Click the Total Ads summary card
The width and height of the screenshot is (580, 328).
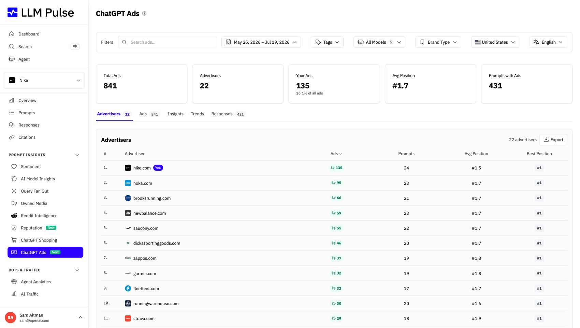pyautogui.click(x=142, y=84)
